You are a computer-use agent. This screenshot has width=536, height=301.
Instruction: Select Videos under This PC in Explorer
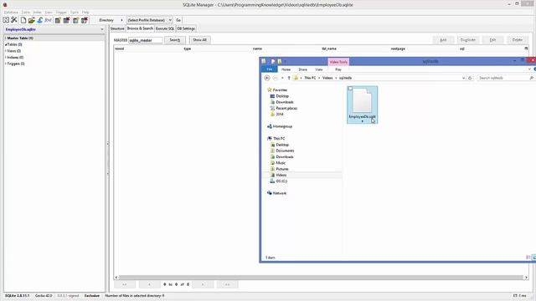[281, 175]
